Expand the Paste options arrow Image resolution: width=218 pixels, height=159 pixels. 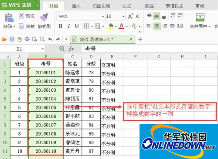tap(14, 26)
